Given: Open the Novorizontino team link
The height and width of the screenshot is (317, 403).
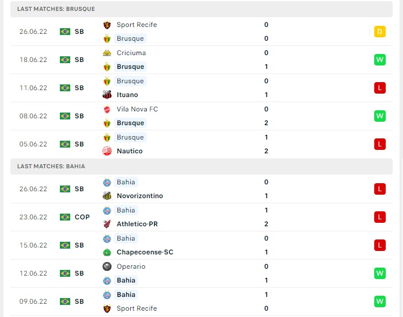Looking at the screenshot, I should (140, 196).
